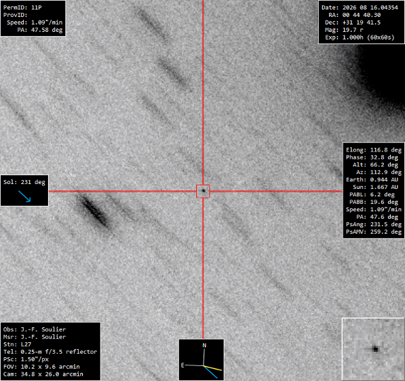The width and height of the screenshot is (405, 381).
Task: Select the Elong: 116.8 deg entry
Action: pos(374,150)
